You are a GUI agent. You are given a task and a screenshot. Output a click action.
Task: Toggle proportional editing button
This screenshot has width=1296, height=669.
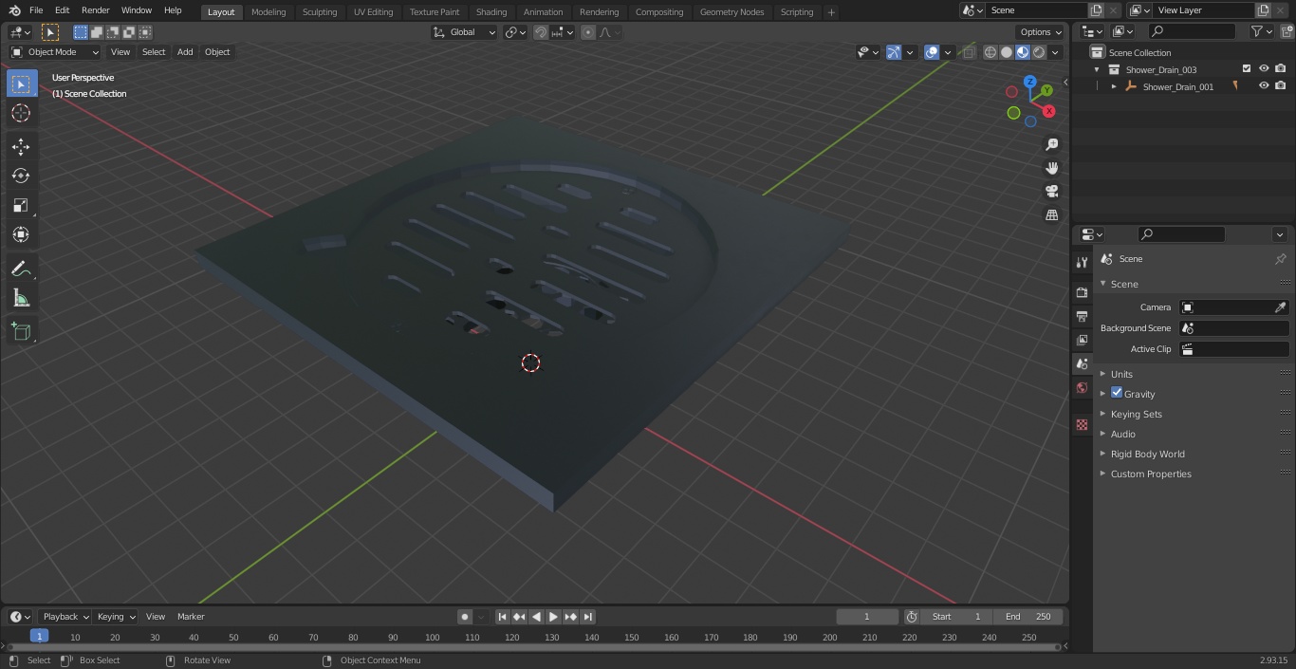(588, 32)
